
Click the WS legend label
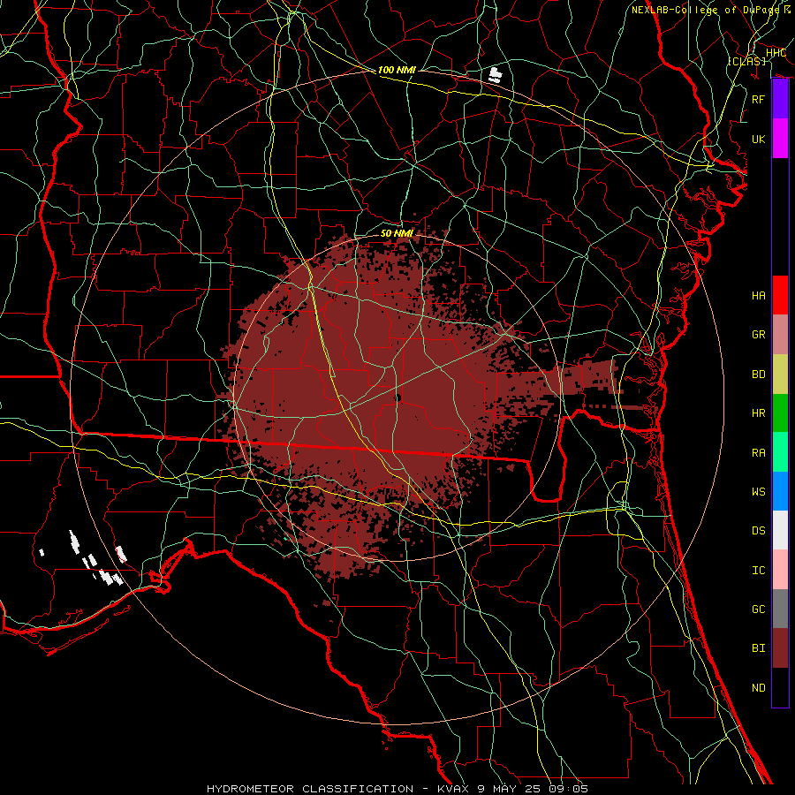758,491
